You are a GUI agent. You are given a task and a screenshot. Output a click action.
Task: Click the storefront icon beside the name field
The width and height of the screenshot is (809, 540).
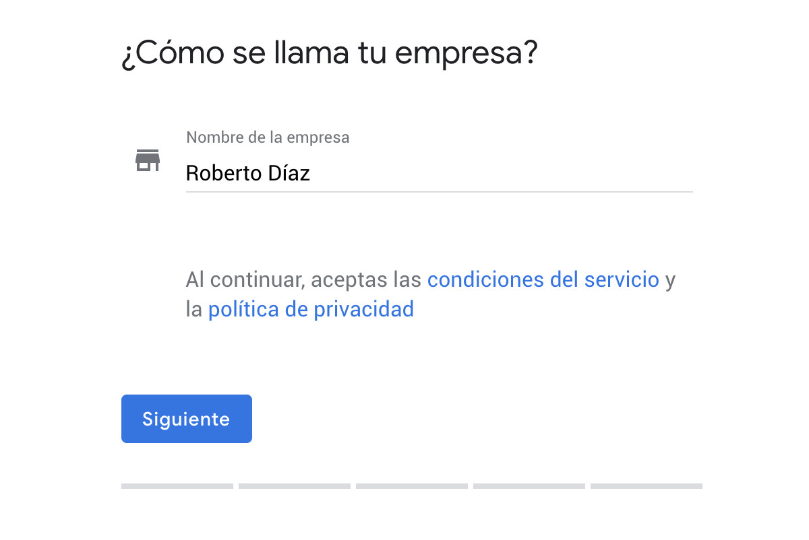(x=148, y=160)
